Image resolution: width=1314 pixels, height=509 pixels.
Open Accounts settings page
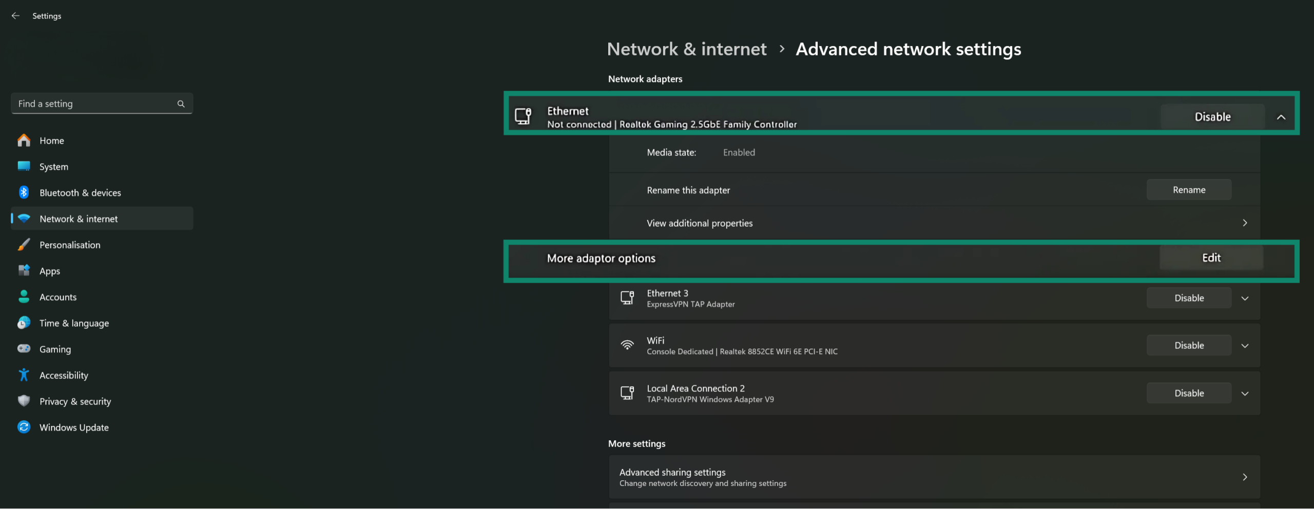(x=102, y=297)
